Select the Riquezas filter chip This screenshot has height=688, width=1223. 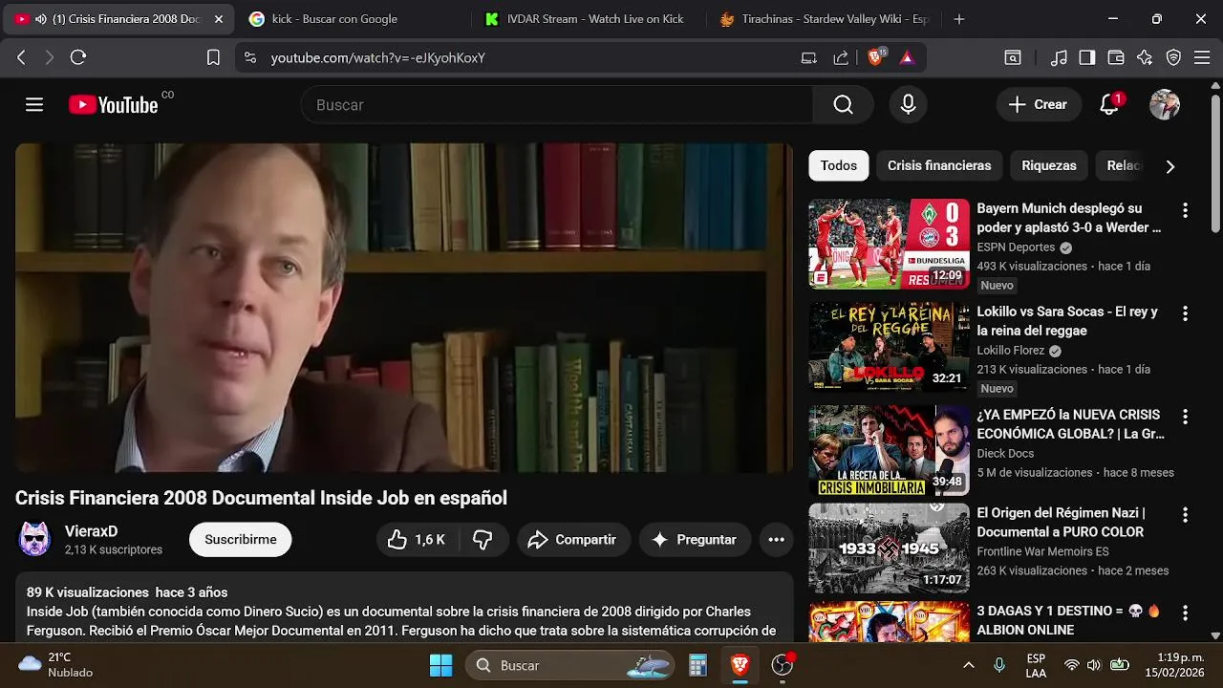tap(1049, 165)
